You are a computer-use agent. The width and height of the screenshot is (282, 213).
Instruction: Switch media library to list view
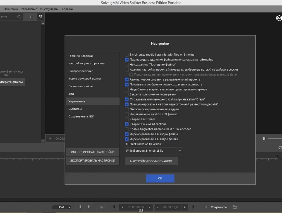pyautogui.click(x=32, y=17)
